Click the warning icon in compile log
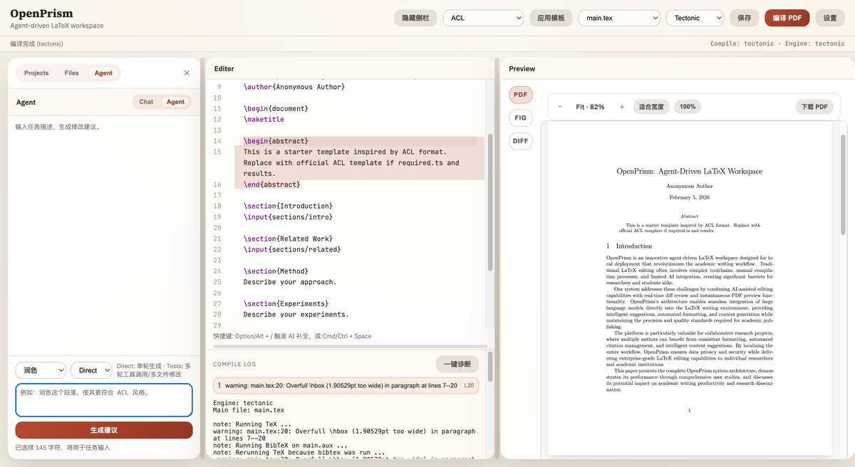855x467 pixels. (x=219, y=385)
